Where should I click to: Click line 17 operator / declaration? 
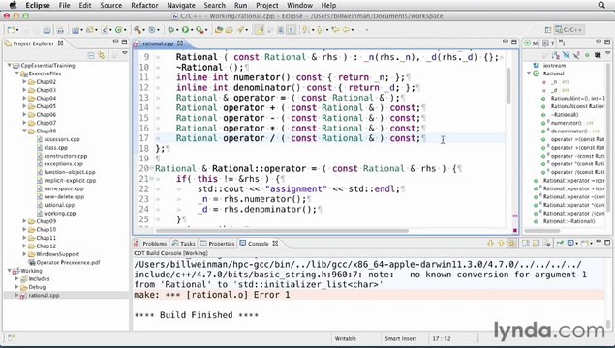click(x=298, y=138)
